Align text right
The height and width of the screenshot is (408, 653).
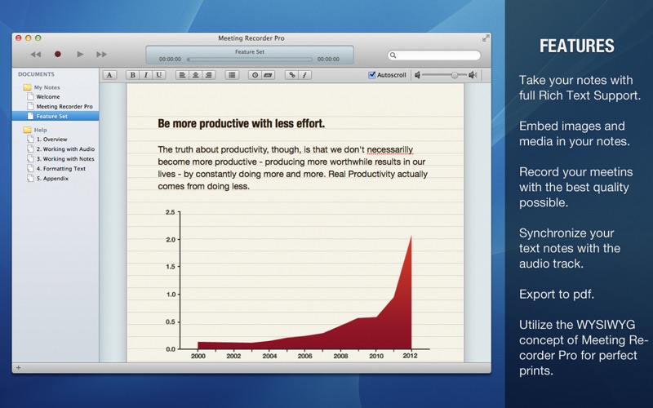point(209,75)
